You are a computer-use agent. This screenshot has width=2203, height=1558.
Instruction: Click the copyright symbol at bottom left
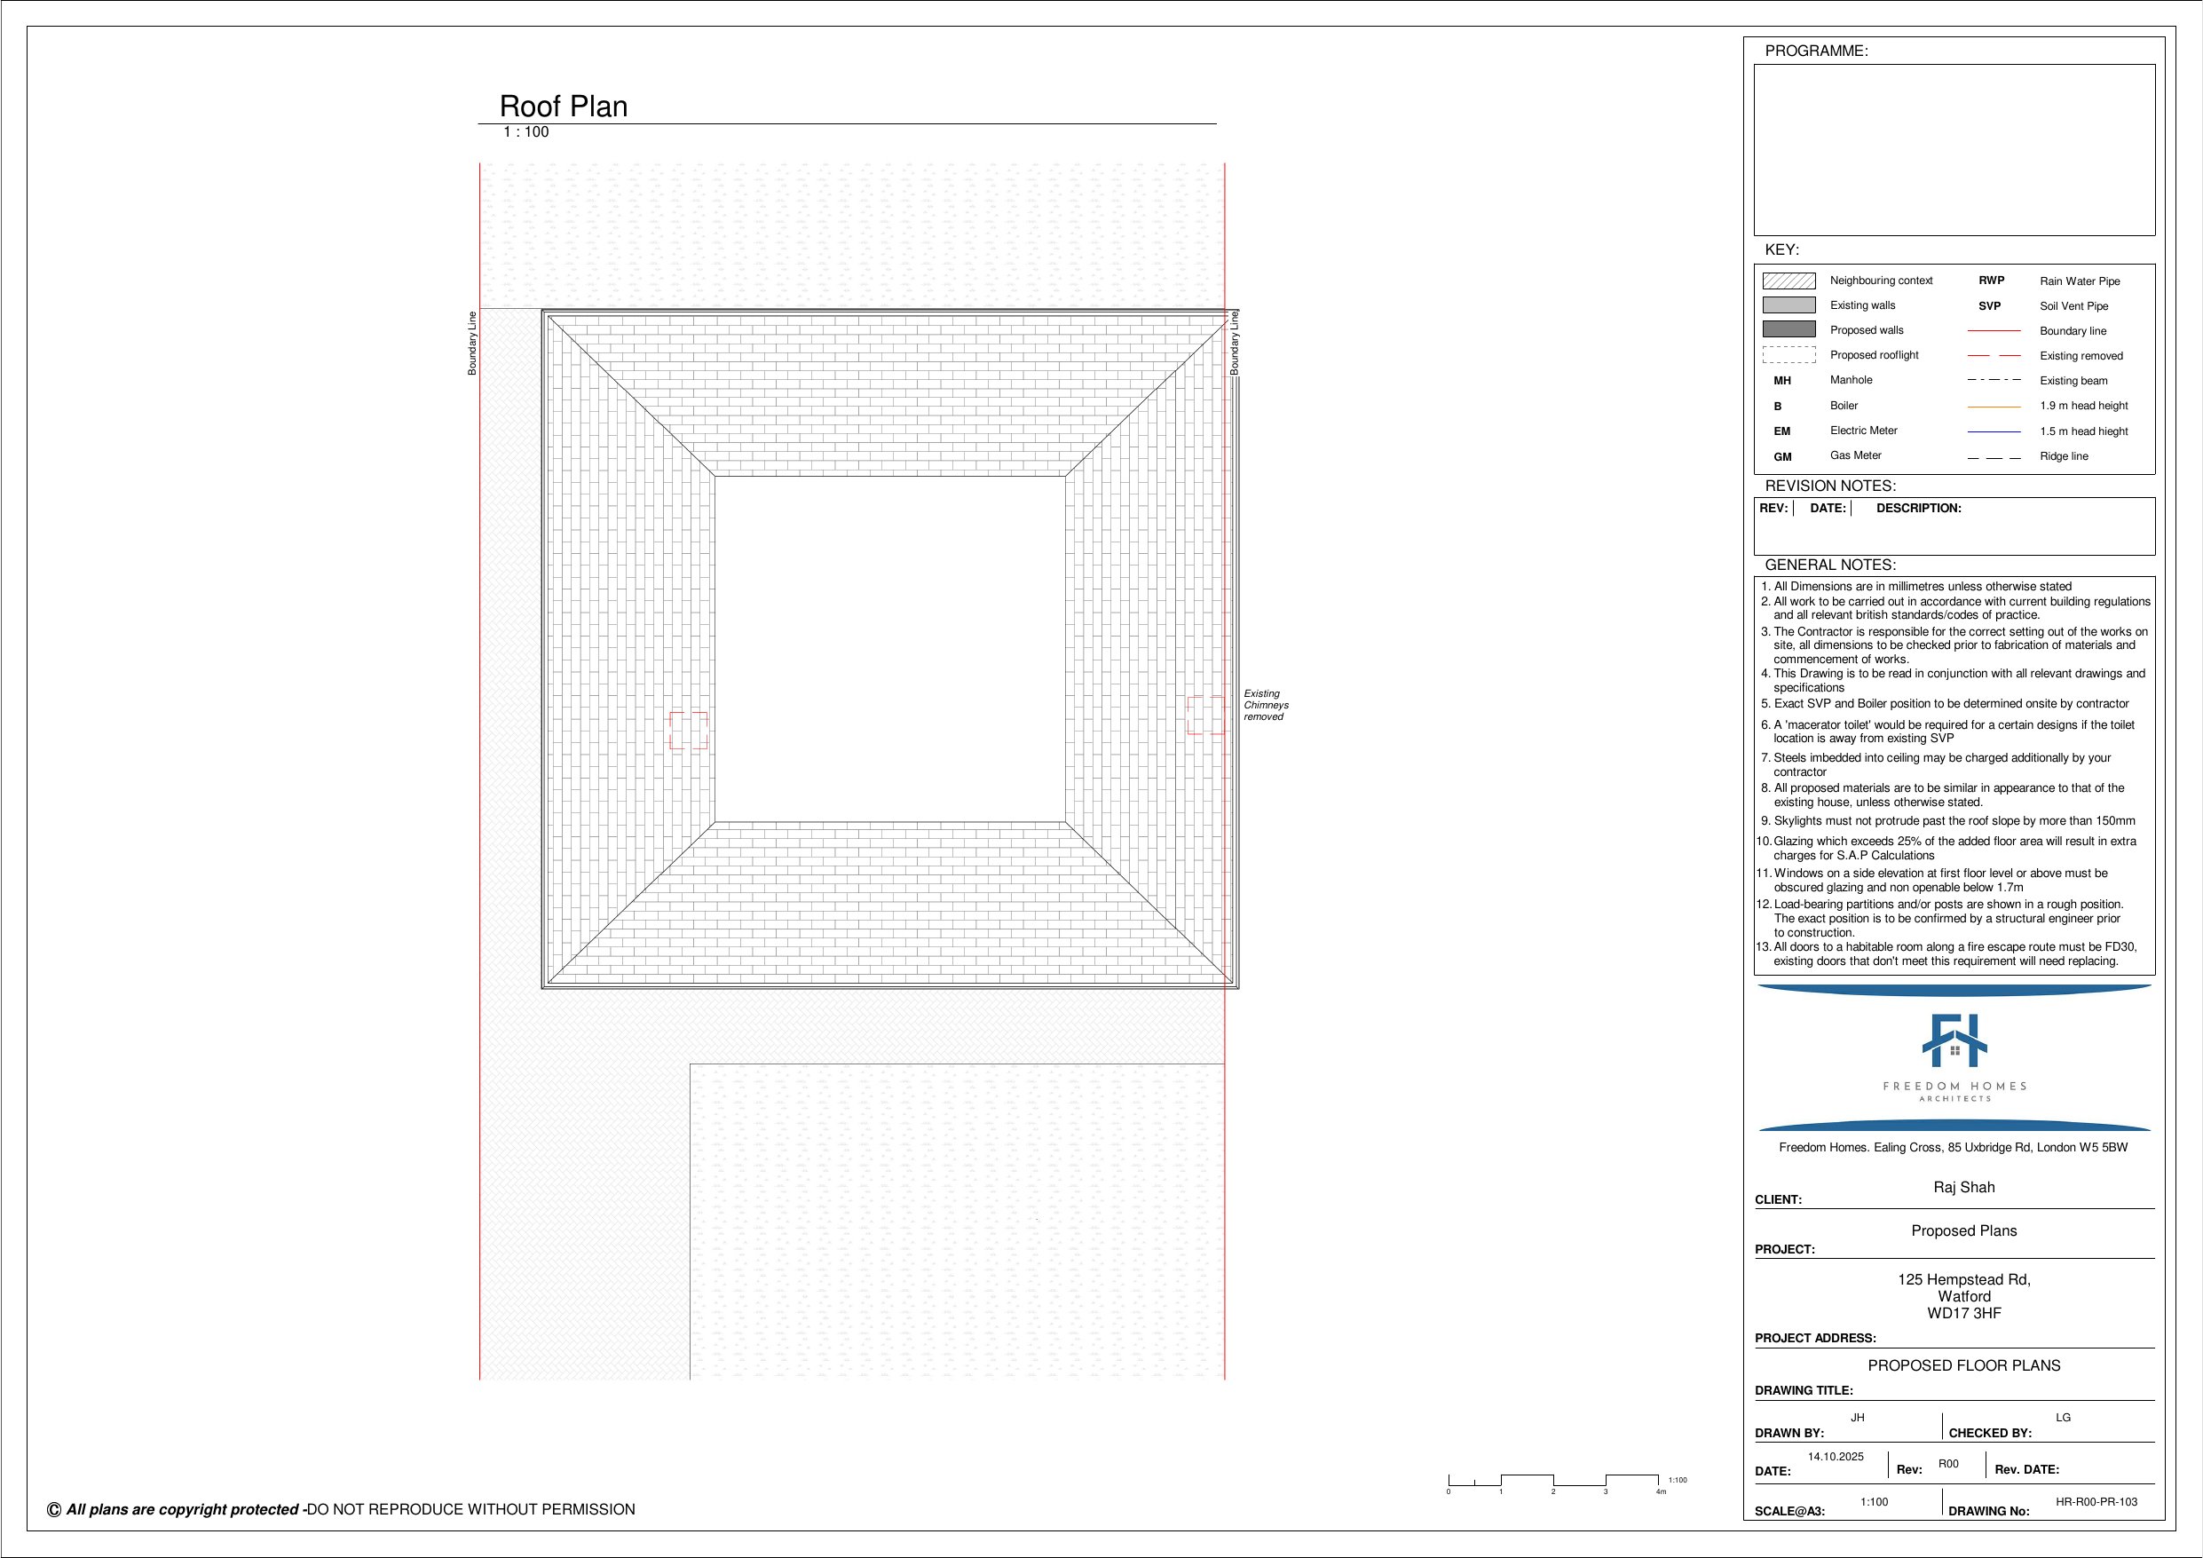54,1510
